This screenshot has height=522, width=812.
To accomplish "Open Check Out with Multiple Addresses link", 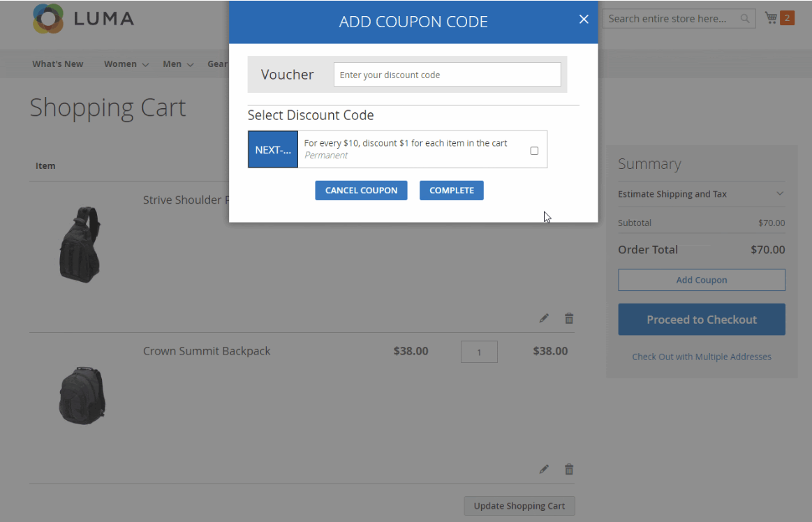I will [702, 357].
